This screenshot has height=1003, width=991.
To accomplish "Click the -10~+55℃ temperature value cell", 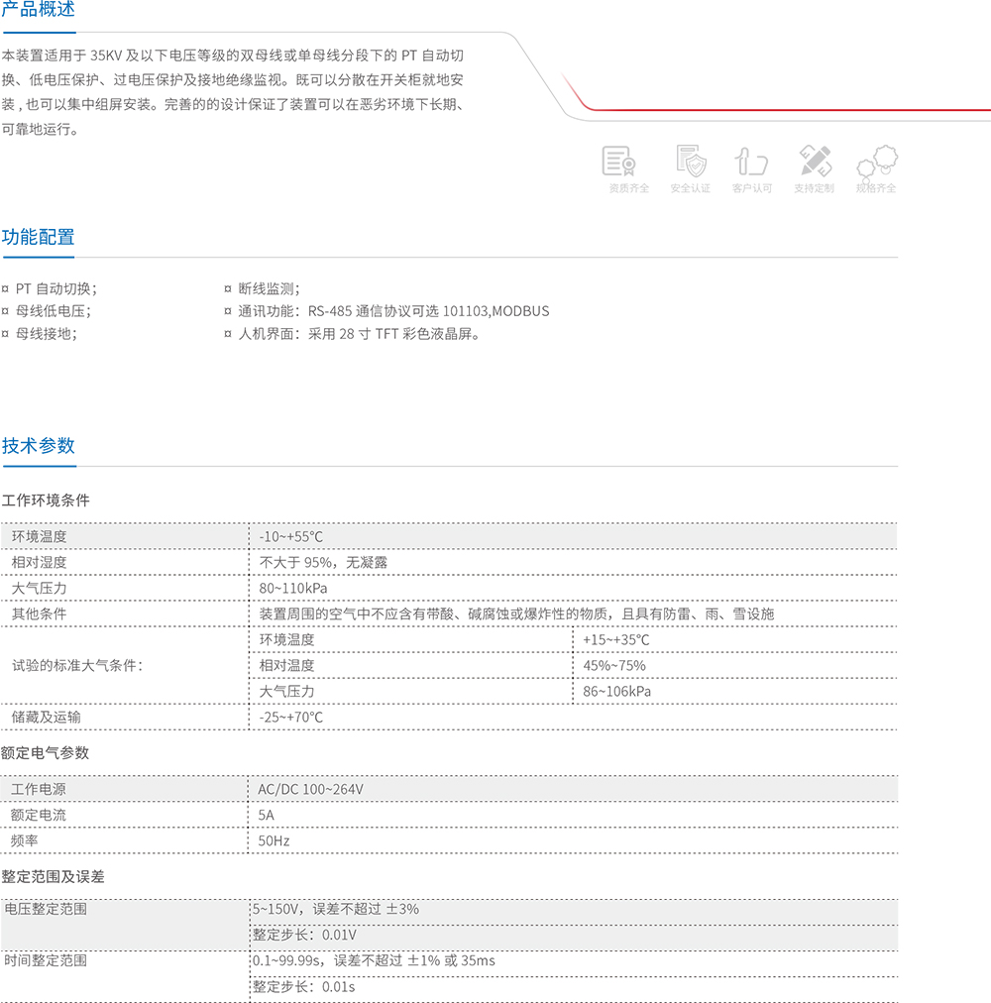I will (291, 537).
